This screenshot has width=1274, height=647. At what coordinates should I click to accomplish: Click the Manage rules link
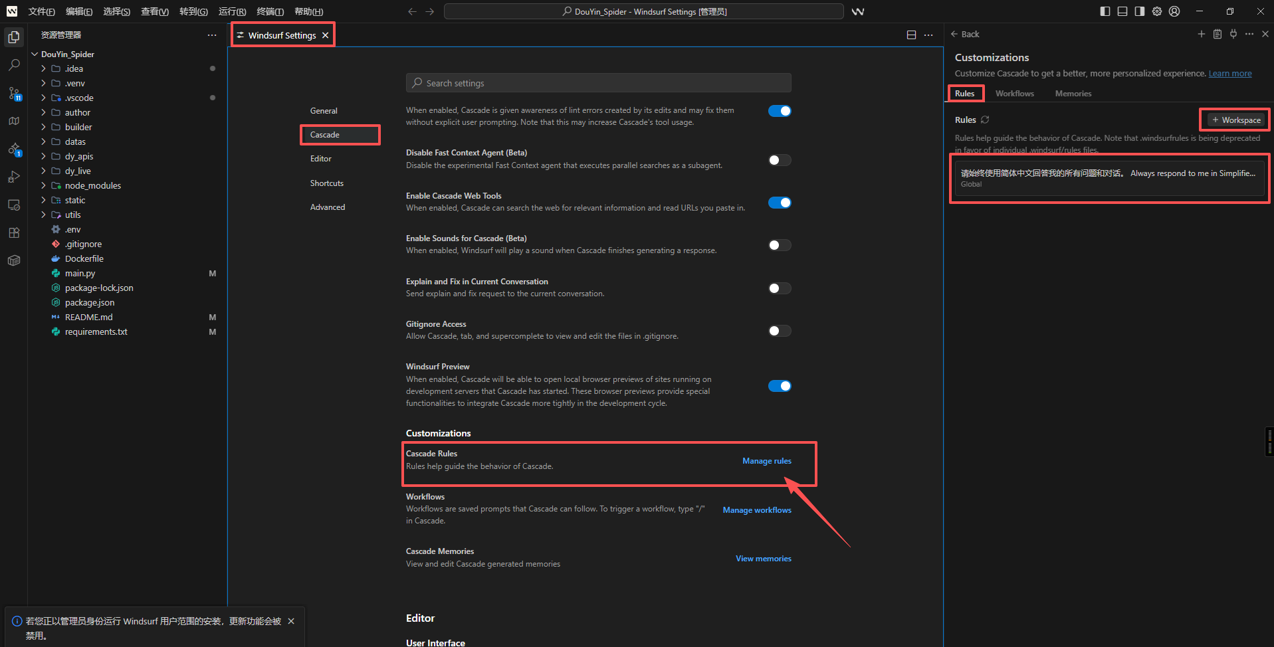tap(766, 461)
